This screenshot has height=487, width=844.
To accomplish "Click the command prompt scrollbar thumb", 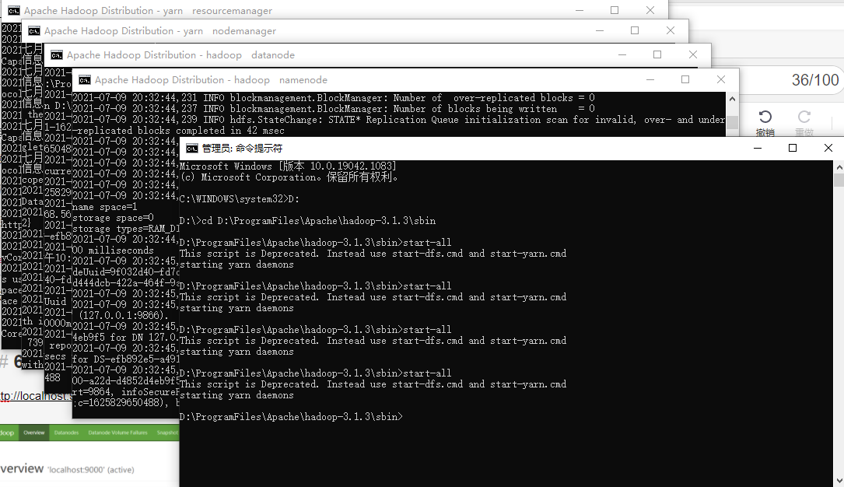I will pos(839,180).
